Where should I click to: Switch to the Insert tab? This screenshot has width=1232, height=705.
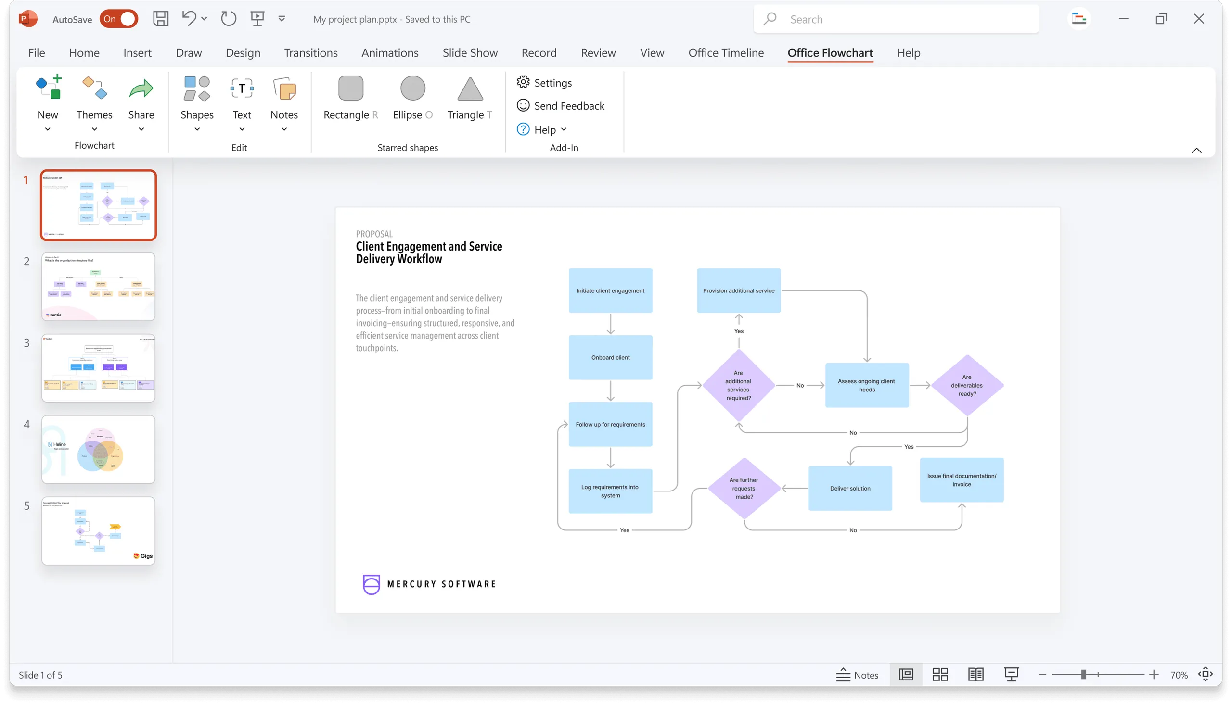click(137, 53)
